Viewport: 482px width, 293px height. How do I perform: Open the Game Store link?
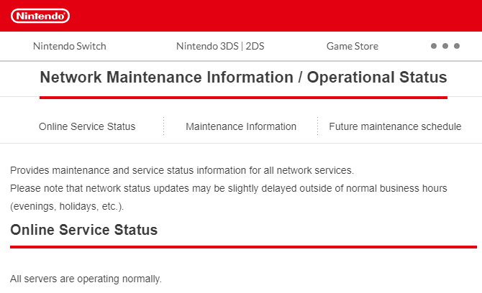click(x=353, y=47)
